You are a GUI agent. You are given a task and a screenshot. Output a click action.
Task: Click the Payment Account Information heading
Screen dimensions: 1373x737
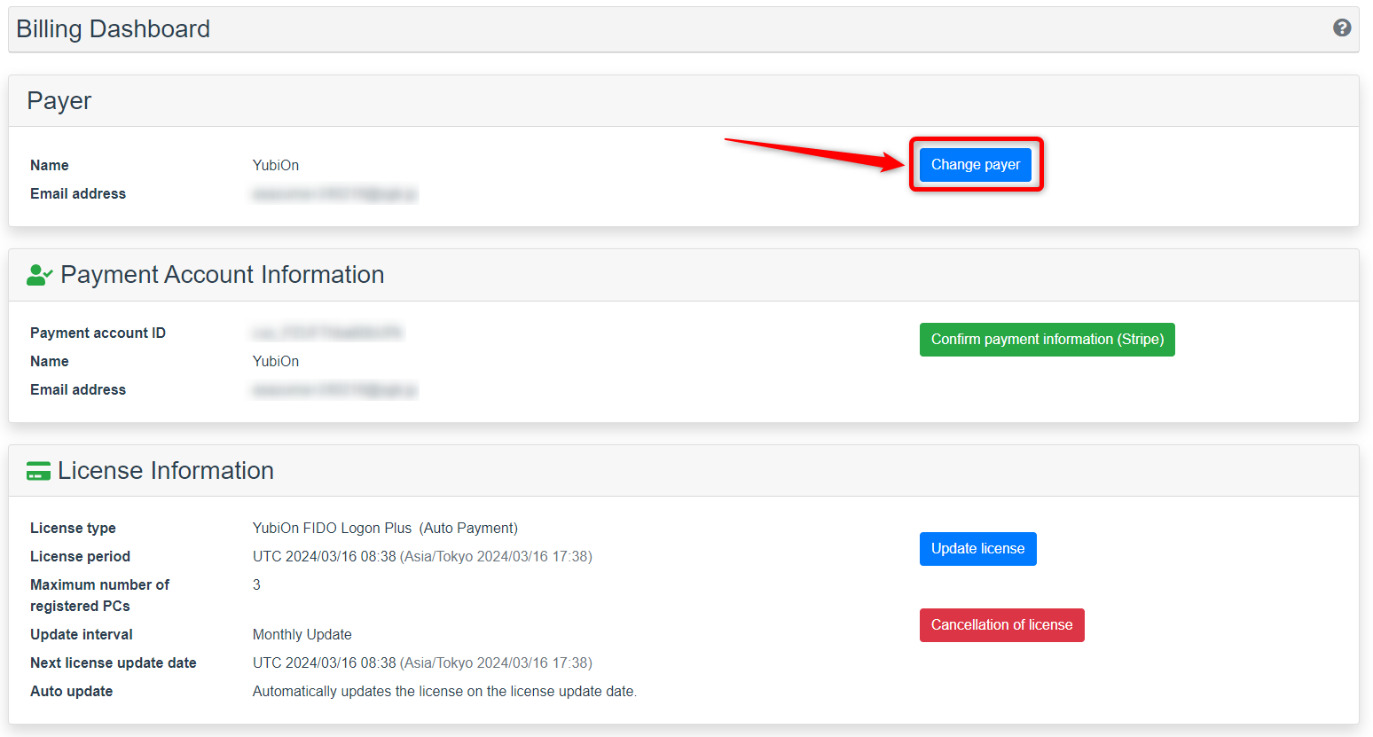(x=223, y=275)
